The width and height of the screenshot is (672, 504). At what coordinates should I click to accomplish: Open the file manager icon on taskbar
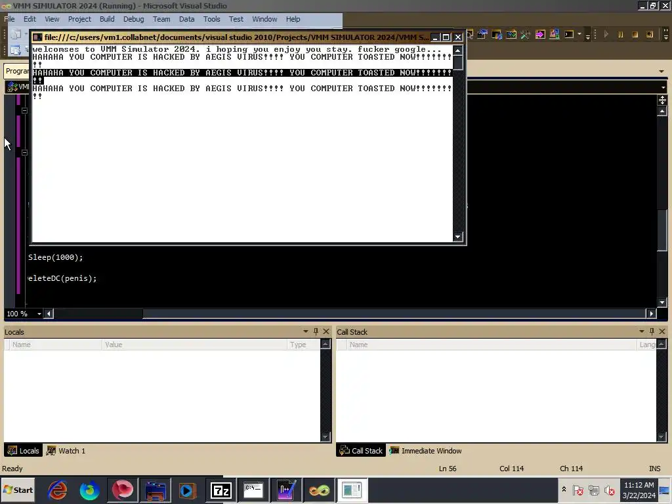pos(155,490)
